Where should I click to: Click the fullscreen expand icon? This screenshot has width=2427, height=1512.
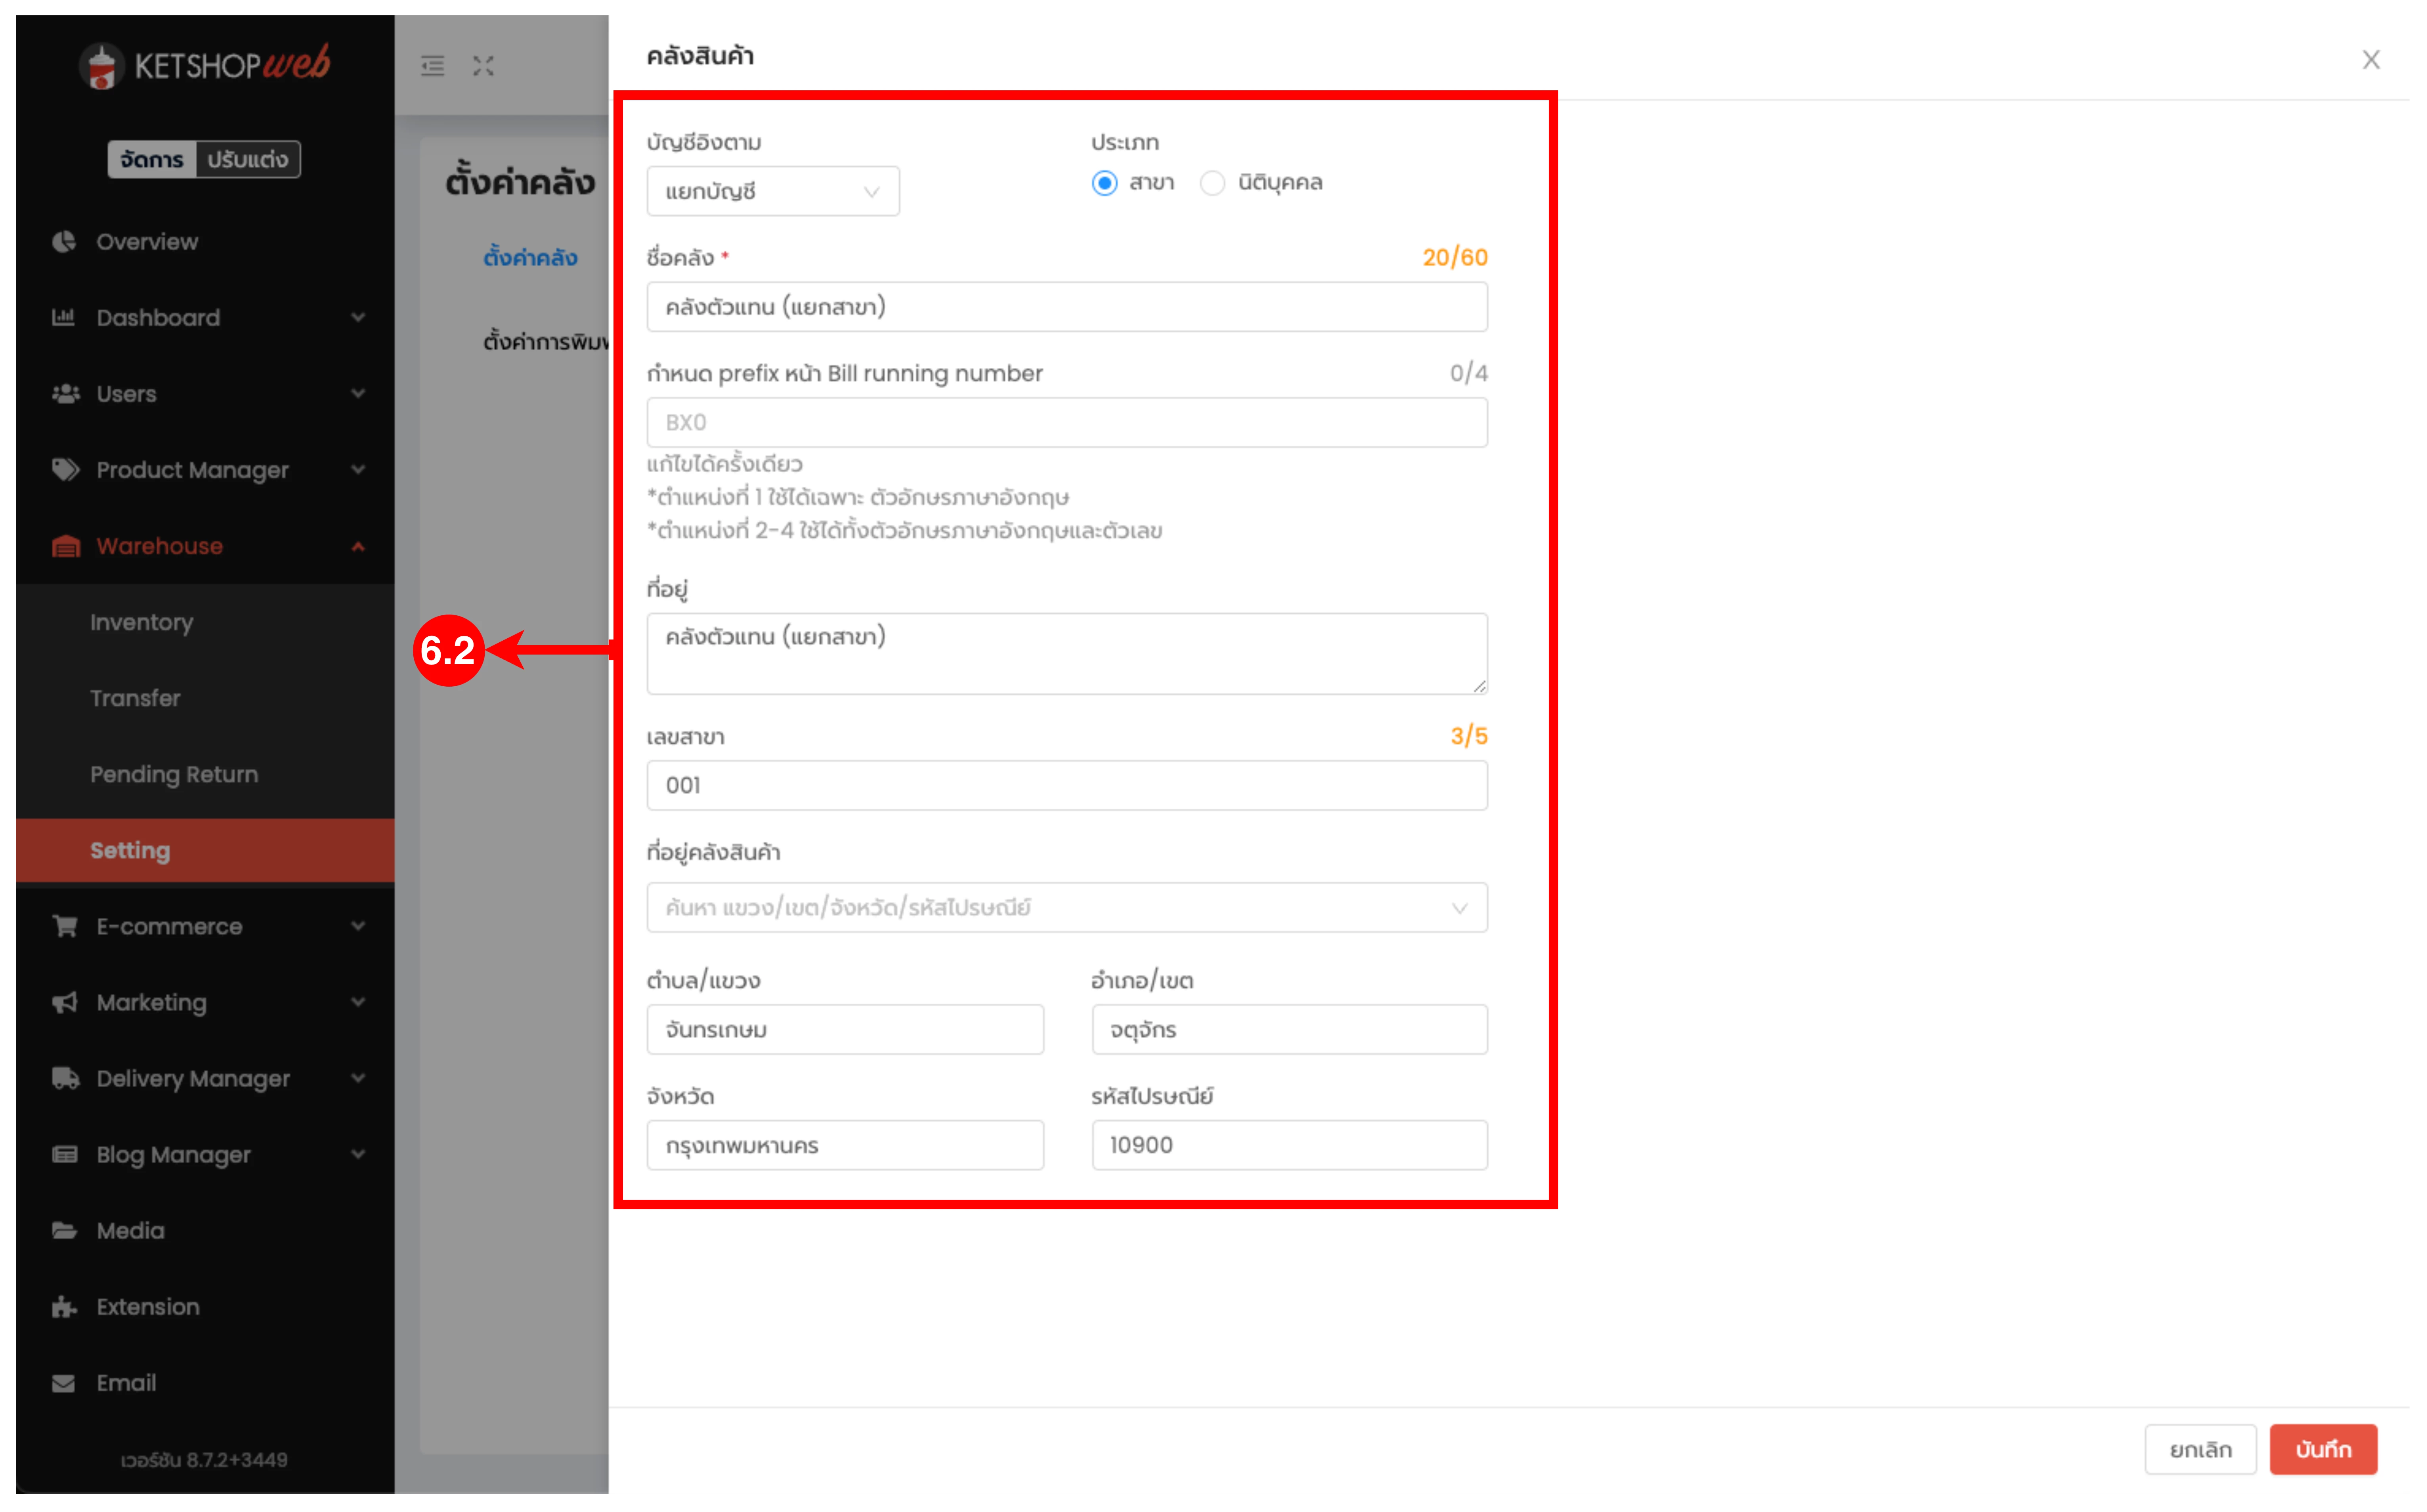[x=484, y=66]
